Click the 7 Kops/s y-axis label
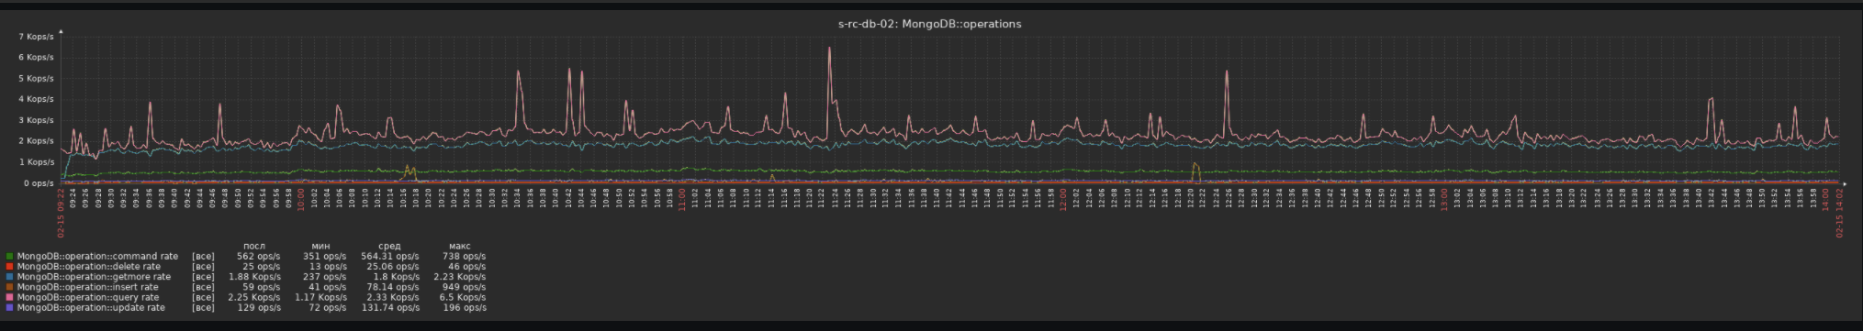 pyautogui.click(x=37, y=37)
